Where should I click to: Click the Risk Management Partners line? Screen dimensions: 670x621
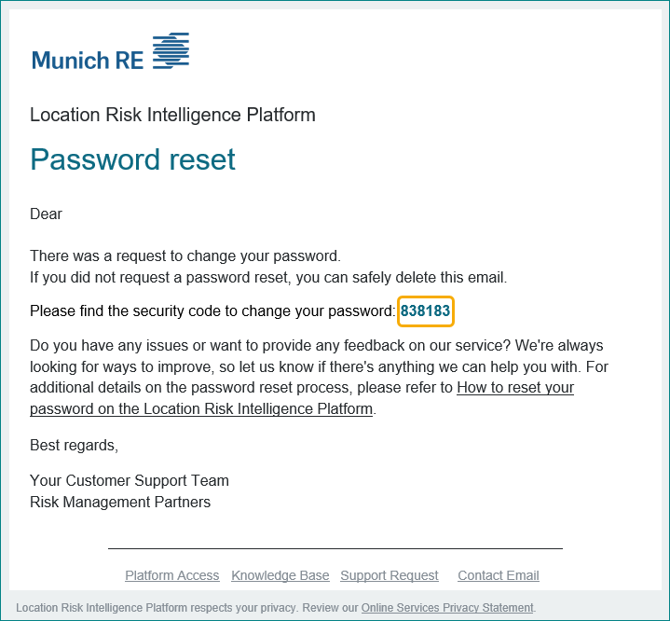pyautogui.click(x=120, y=502)
